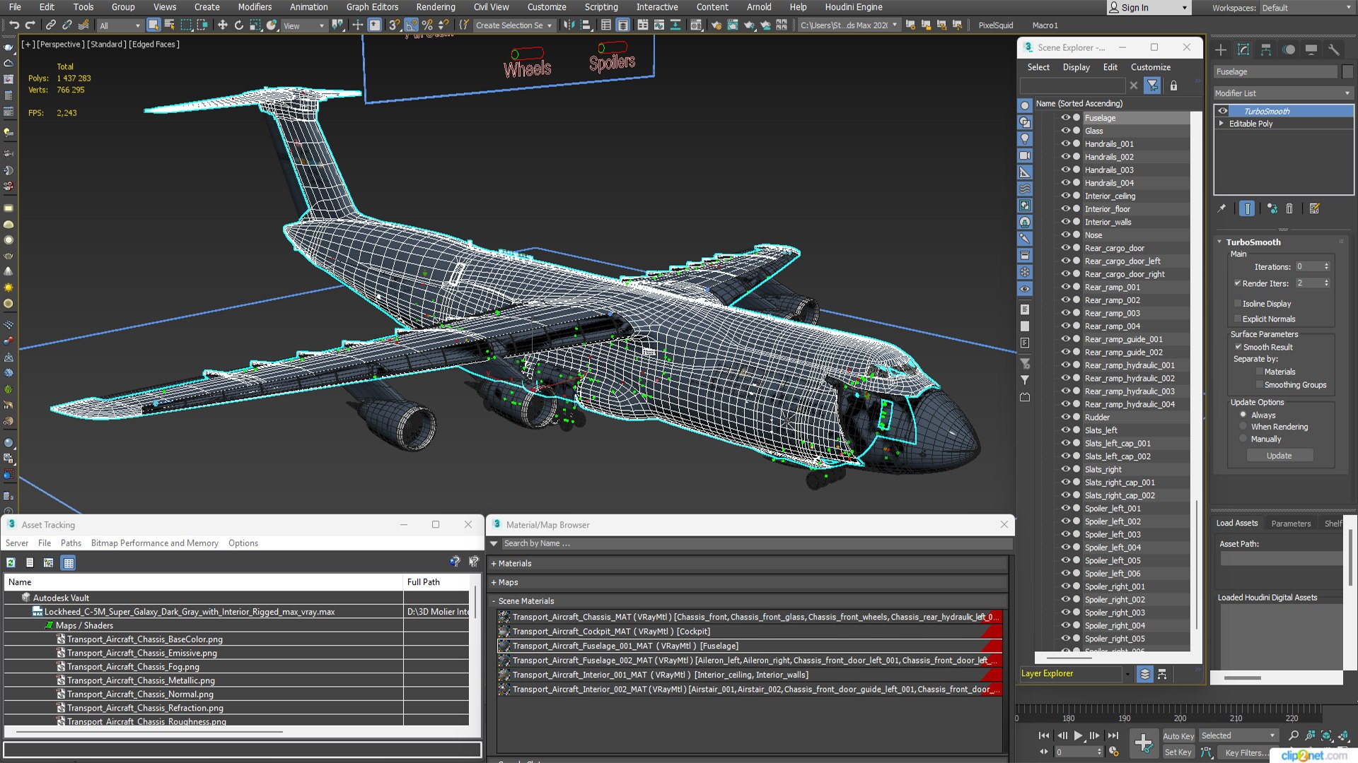The width and height of the screenshot is (1358, 763).
Task: Toggle Display Cameras filter in Scene Explorer
Action: 1025,155
